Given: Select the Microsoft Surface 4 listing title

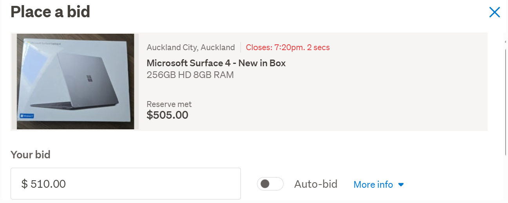Looking at the screenshot, I should tap(216, 63).
